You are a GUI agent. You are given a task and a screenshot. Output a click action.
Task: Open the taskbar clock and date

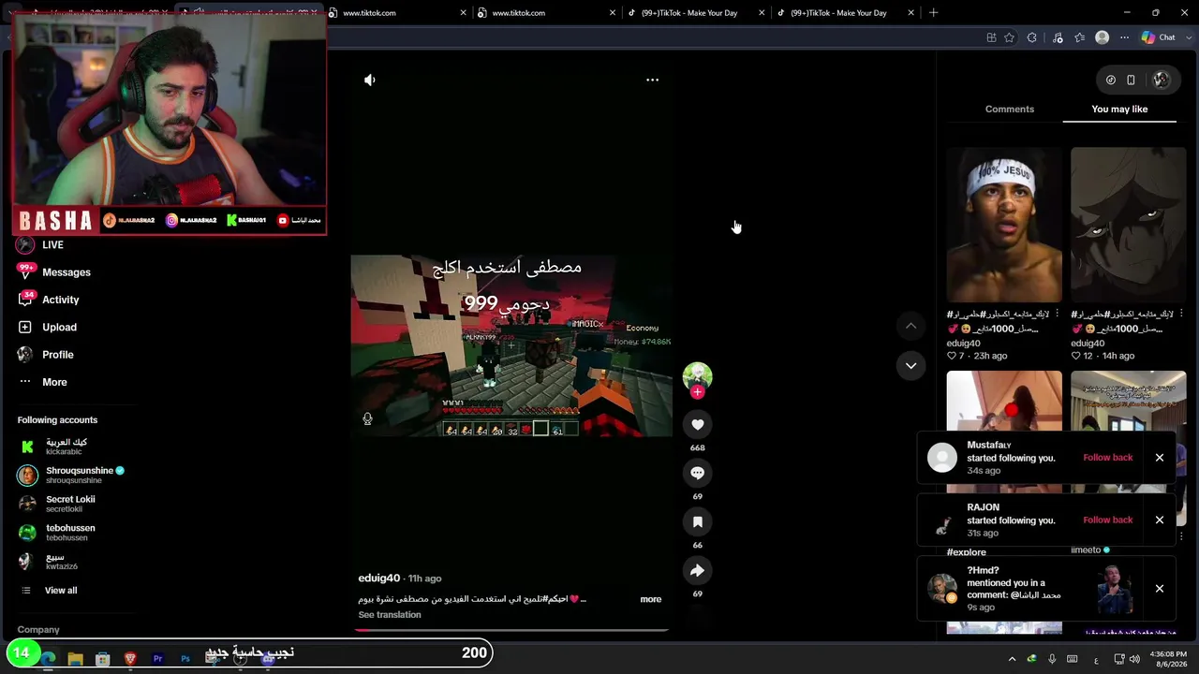[1170, 659]
